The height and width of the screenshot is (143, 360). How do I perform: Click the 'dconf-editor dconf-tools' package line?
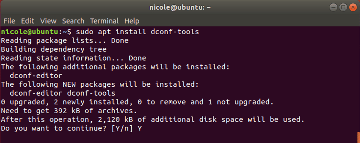coord(62,93)
